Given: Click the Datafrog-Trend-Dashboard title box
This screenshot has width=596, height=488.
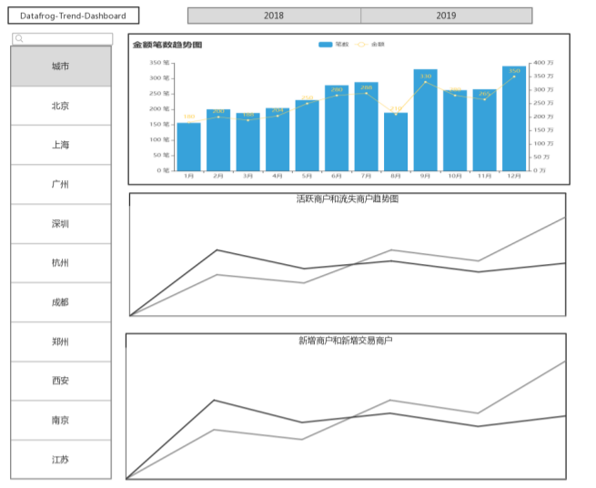Looking at the screenshot, I should pos(74,15).
